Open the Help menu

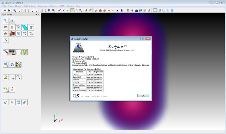click(x=78, y=6)
